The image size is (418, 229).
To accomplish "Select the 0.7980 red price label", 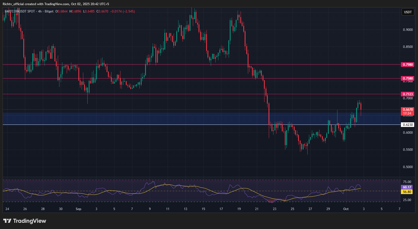I will tap(408, 65).
